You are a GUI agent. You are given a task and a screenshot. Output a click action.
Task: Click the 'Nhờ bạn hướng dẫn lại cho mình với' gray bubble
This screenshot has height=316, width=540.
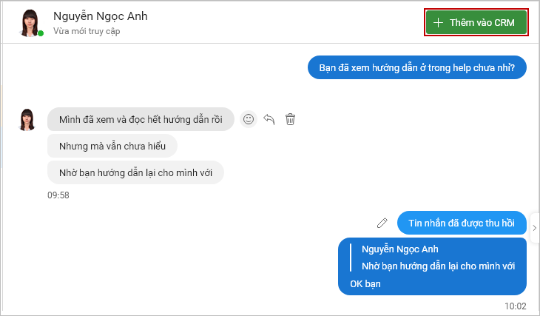tap(135, 172)
